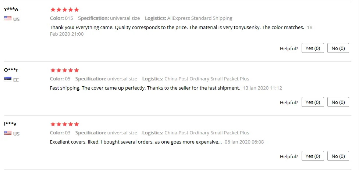
Task: Click reviewer name I***v
Action: click(x=10, y=124)
